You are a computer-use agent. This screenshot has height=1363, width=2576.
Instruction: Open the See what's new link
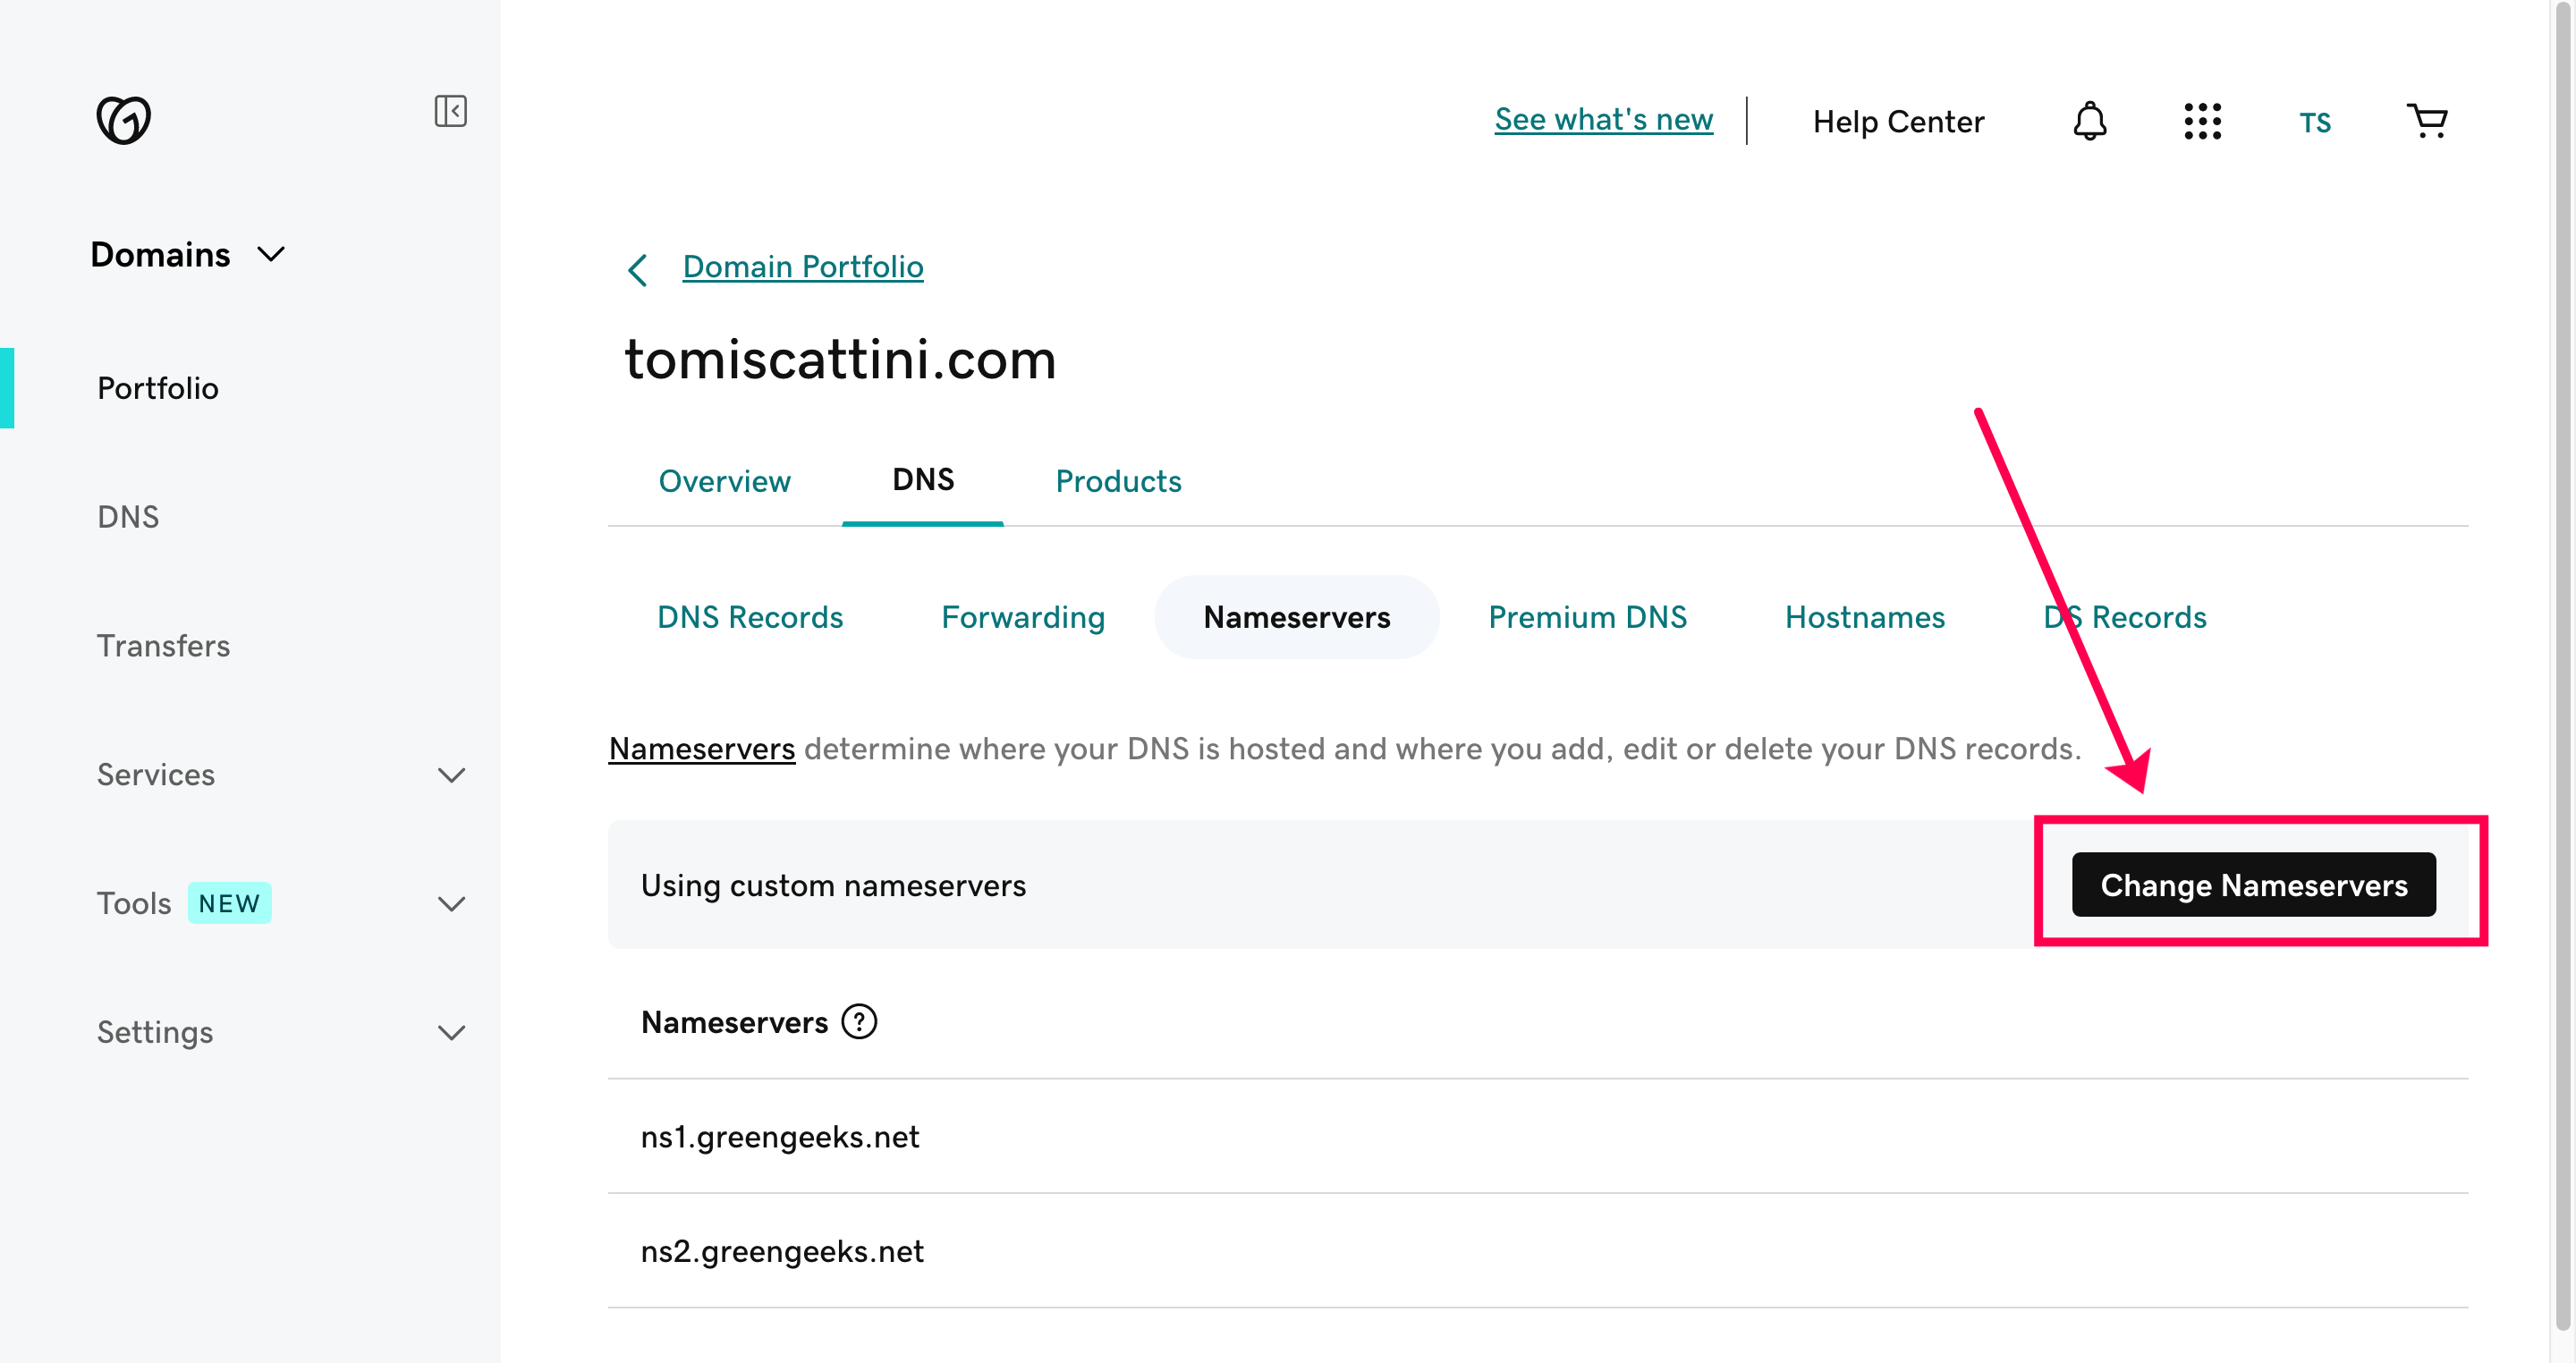point(1603,120)
